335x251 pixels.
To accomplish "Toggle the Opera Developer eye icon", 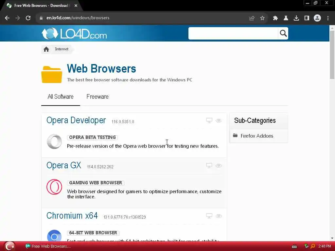I will point(219,121).
